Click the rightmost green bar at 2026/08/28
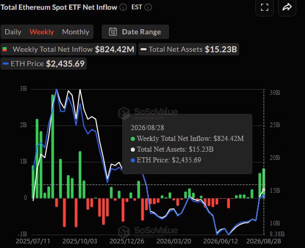305x248 pixels. [x=264, y=183]
